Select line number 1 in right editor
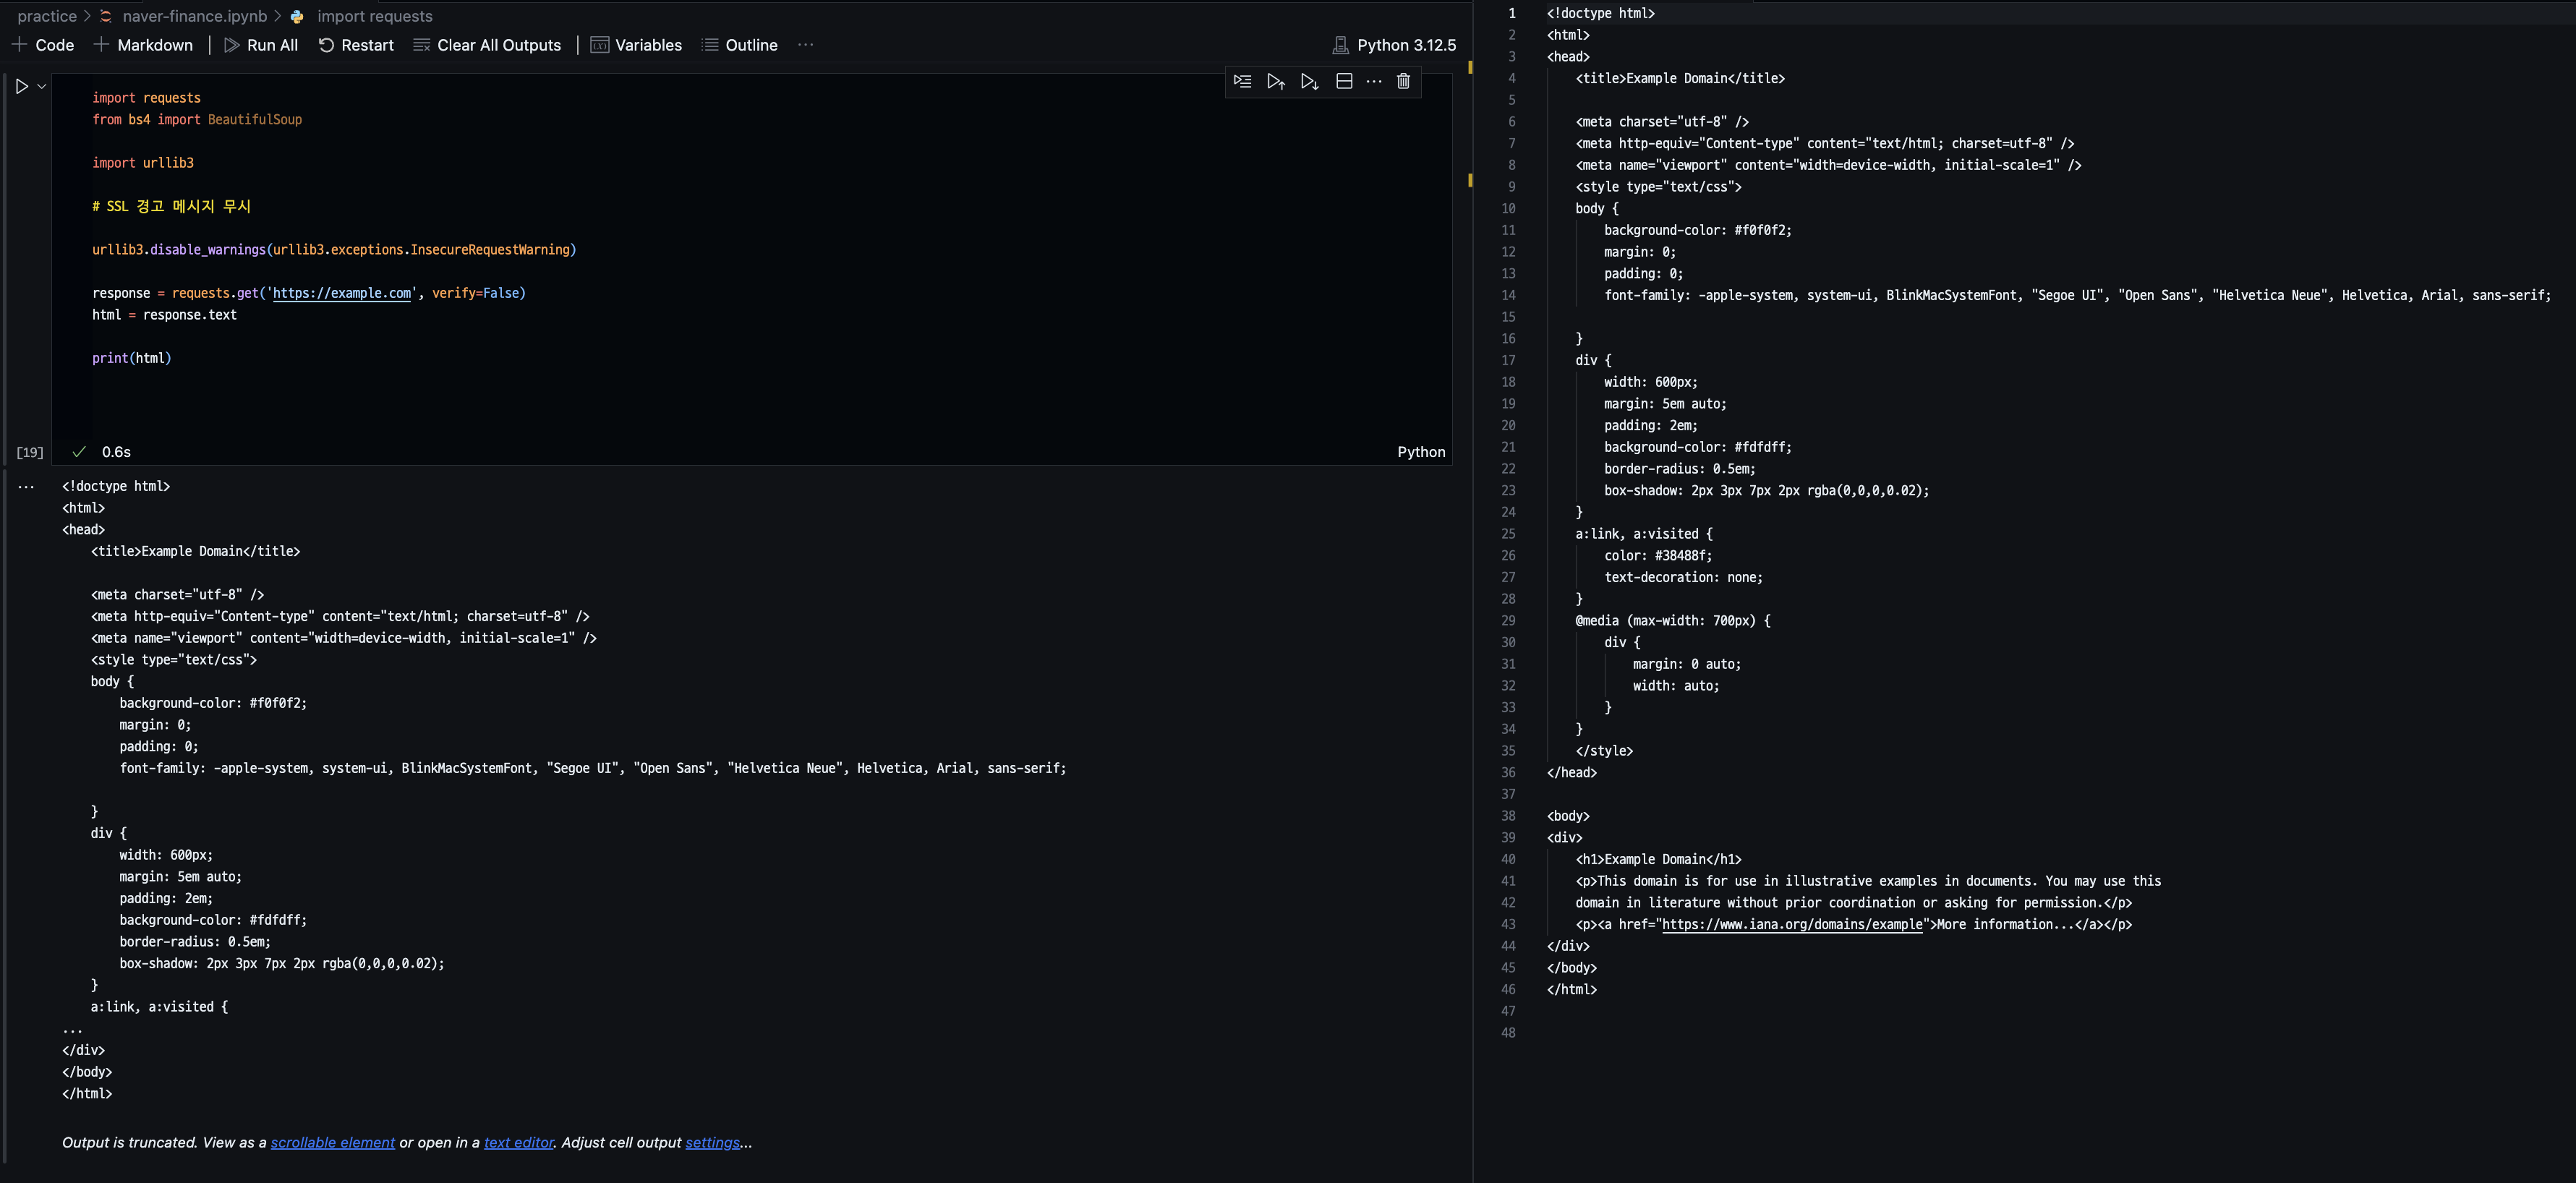Screen dimensions: 2576x1183 point(1512,13)
